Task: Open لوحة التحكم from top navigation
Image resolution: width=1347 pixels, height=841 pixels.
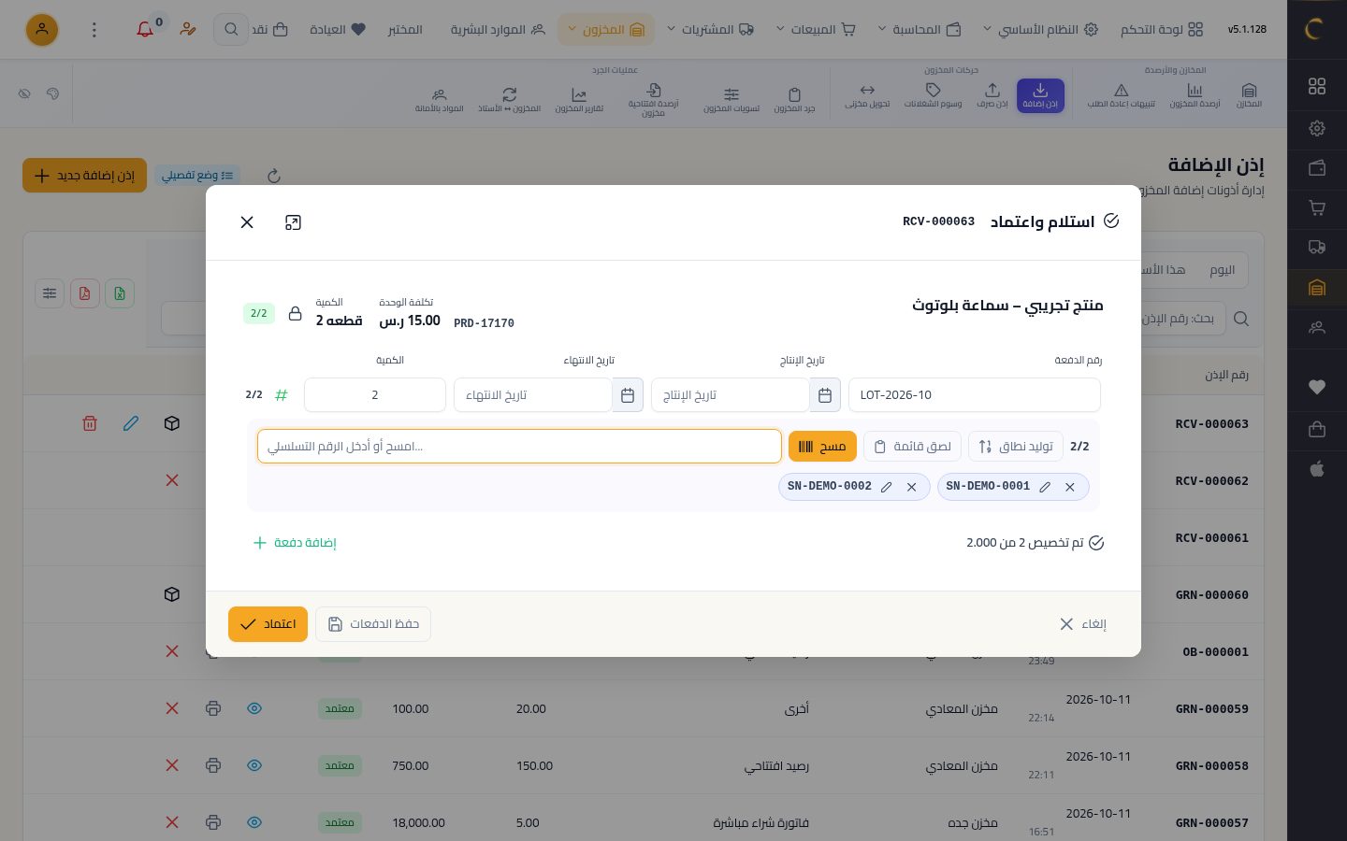Action: 1162,30
